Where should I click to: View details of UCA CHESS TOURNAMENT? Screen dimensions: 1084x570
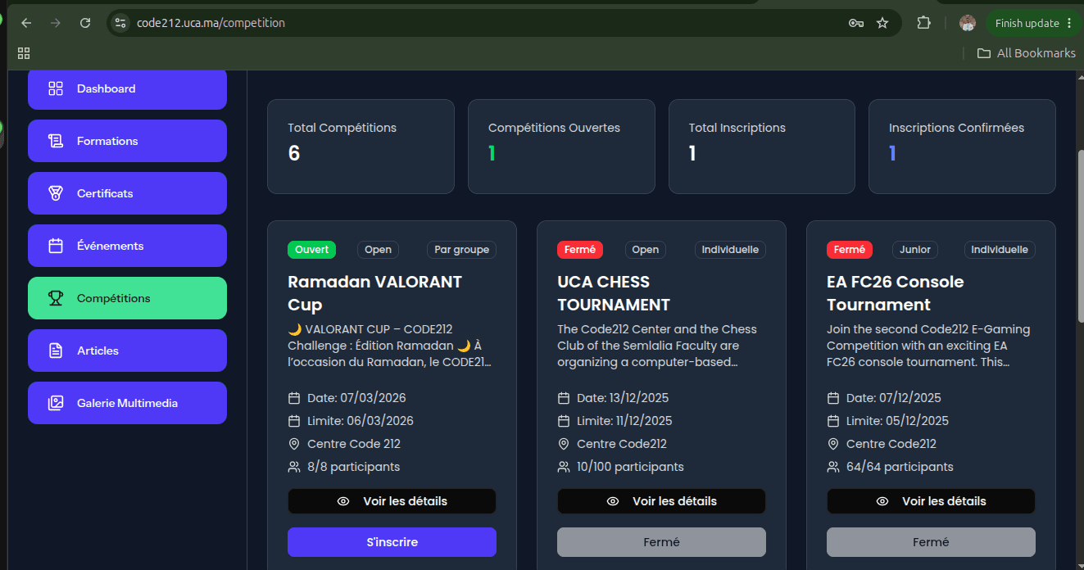click(x=661, y=501)
